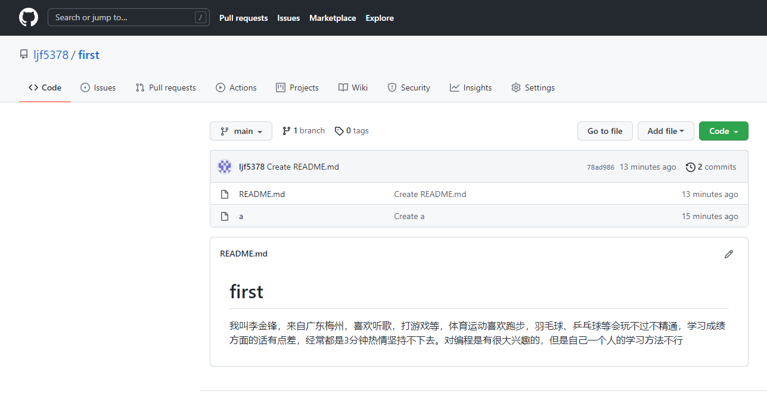Viewport: 767px width, 400px height.
Task: Expand the main branch dropdown
Action: pyautogui.click(x=241, y=131)
